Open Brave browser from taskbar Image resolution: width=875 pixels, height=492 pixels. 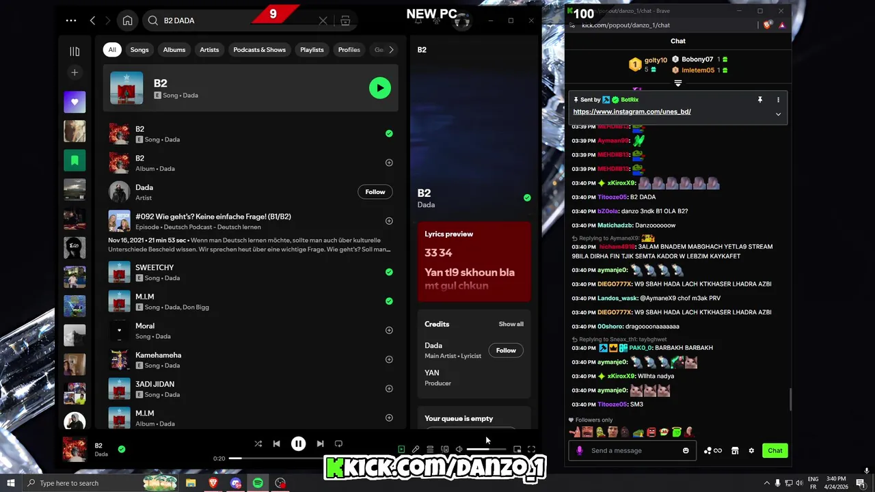tap(213, 483)
